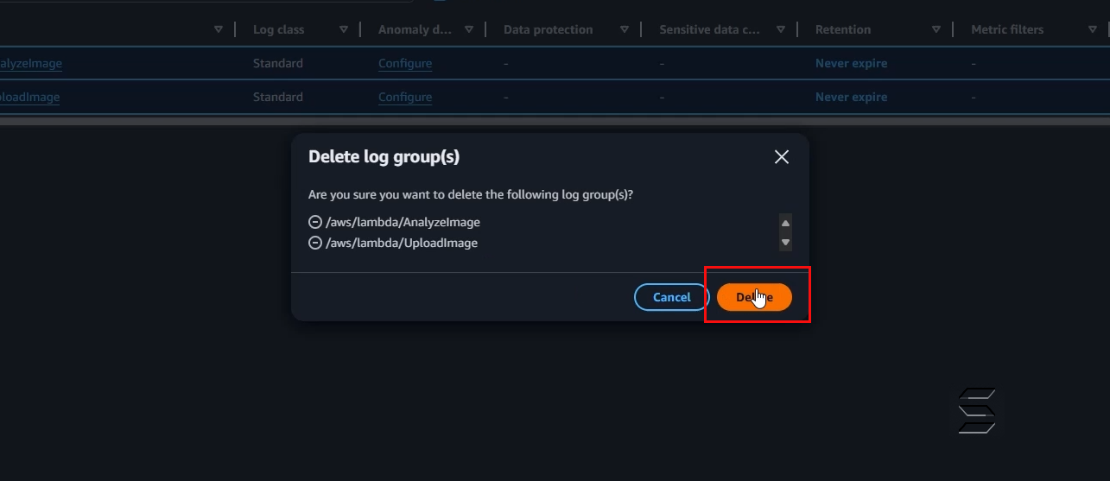Cancel the log group deletion
This screenshot has width=1110, height=481.
[671, 297]
